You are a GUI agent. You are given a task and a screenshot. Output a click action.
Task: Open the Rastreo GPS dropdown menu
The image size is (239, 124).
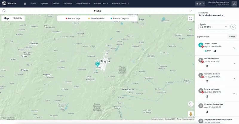click(101, 4)
